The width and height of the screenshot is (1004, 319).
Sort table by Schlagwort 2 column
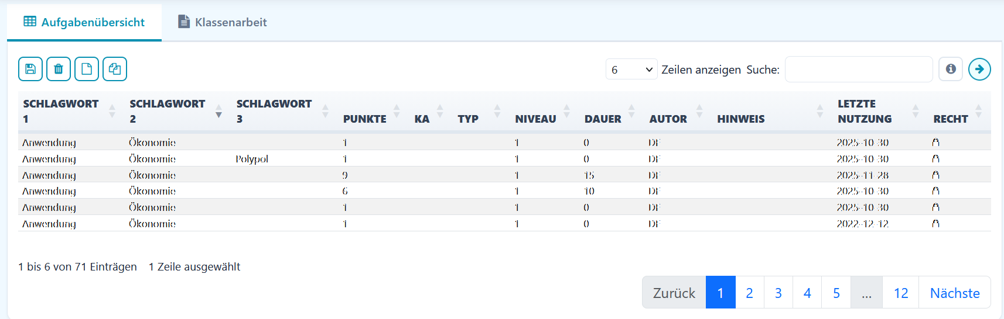(168, 111)
